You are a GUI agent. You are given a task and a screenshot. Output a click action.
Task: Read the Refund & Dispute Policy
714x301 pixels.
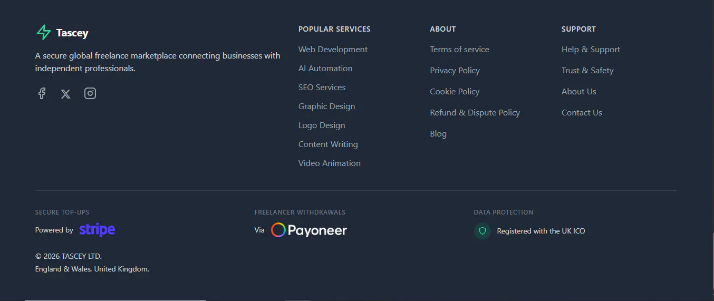475,113
